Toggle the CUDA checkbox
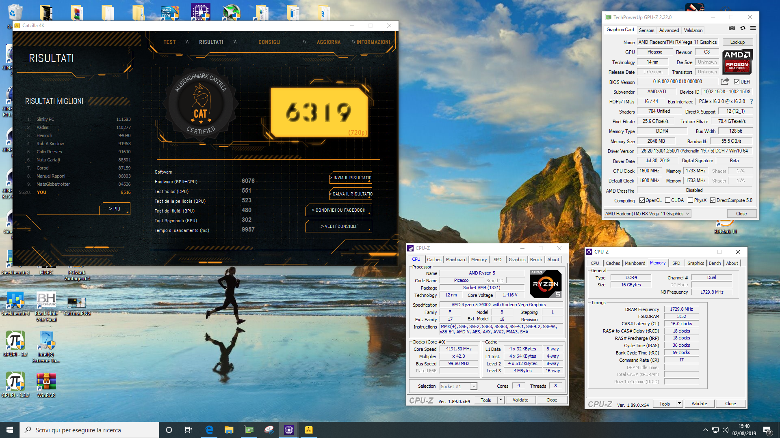The height and width of the screenshot is (438, 780). (x=667, y=200)
